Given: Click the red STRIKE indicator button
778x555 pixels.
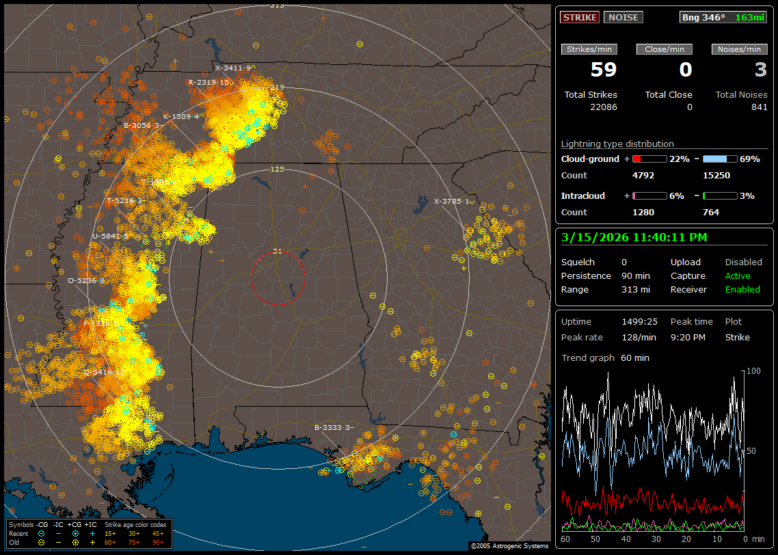Looking at the screenshot, I should [x=580, y=18].
